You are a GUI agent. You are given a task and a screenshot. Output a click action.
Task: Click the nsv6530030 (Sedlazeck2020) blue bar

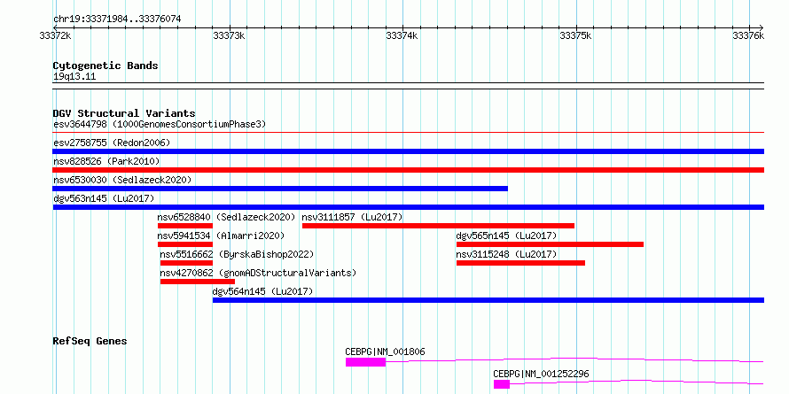click(x=280, y=189)
